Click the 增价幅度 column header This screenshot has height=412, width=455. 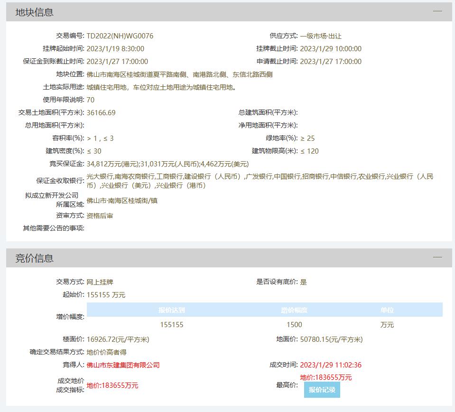pos(294,311)
